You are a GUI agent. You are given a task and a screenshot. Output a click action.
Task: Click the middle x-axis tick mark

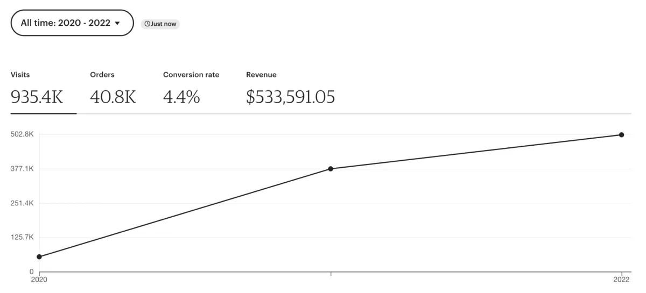(x=331, y=274)
